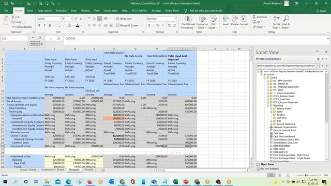Open the Clear eraser dropdown
Screen dimensions: 331x186
pos(259,27)
